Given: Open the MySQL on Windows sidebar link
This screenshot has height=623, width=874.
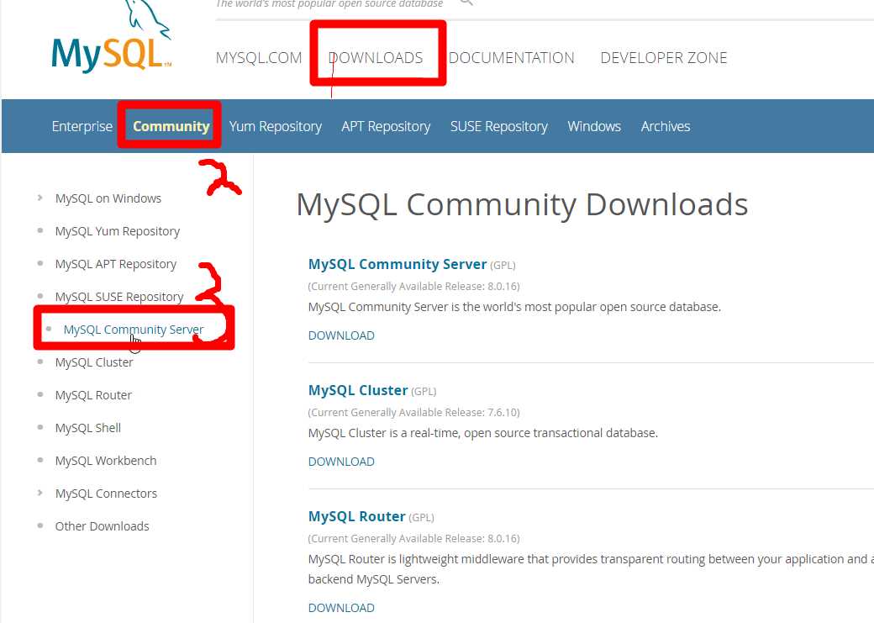Looking at the screenshot, I should point(108,198).
